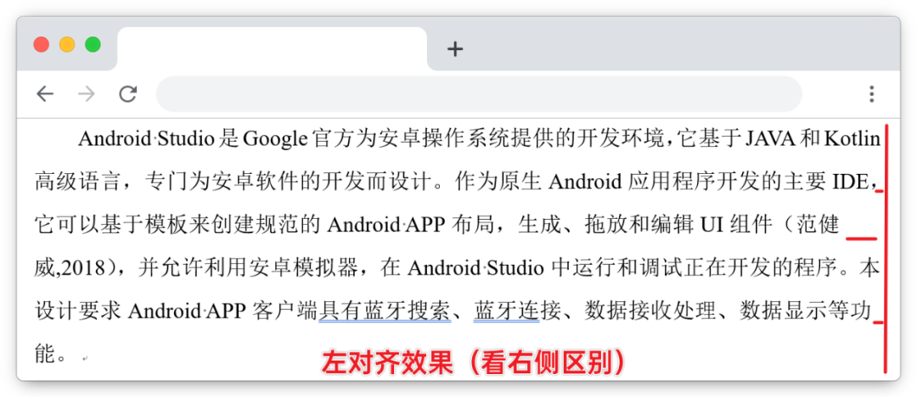Click the word Kotlin in first line

point(852,139)
